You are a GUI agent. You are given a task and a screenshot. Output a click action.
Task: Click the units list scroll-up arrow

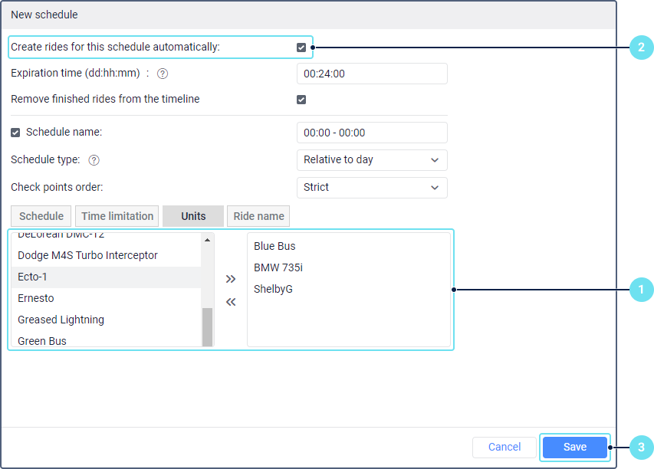207,240
